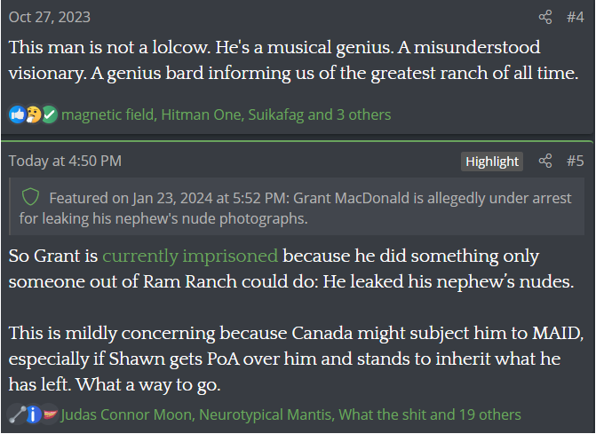Open magnetic field's profile from reactions list
596x434 pixels.
pyautogui.click(x=108, y=114)
